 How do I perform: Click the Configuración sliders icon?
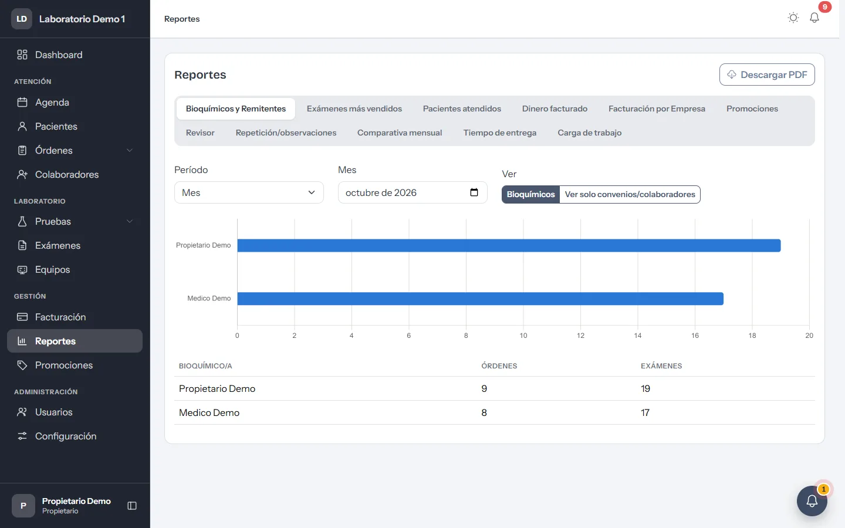[x=22, y=436]
